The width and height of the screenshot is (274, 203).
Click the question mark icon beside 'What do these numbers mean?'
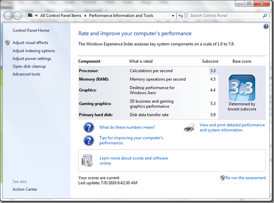(88, 128)
